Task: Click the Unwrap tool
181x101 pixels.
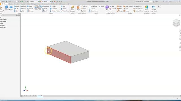Action: click(31, 11)
